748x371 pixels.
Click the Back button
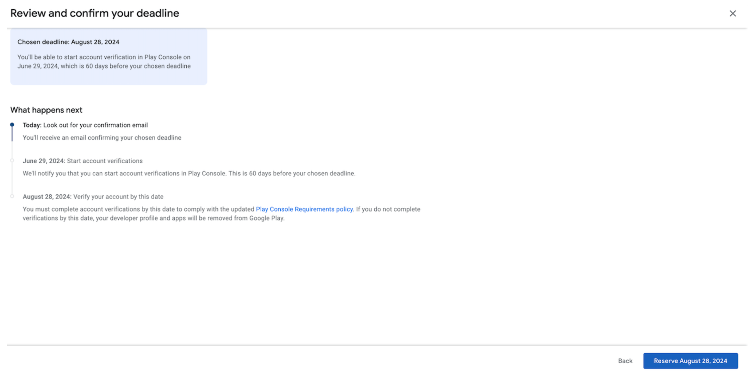click(x=624, y=361)
